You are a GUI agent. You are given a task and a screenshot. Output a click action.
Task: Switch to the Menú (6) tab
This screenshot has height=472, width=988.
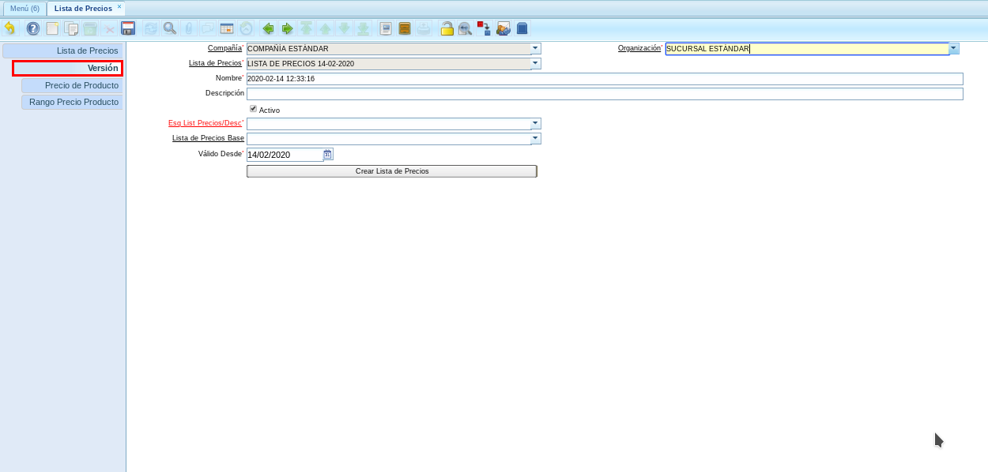tap(25, 8)
